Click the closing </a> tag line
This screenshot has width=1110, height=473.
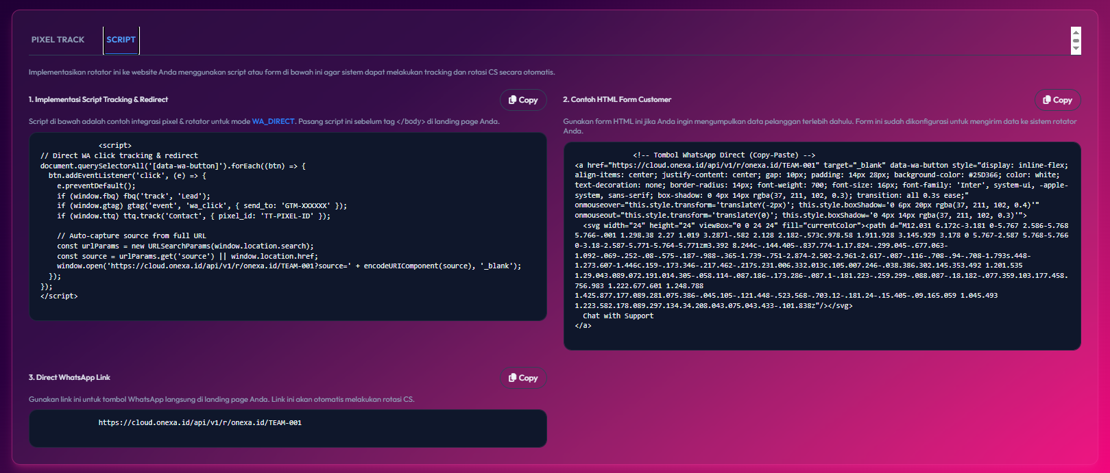tap(583, 326)
